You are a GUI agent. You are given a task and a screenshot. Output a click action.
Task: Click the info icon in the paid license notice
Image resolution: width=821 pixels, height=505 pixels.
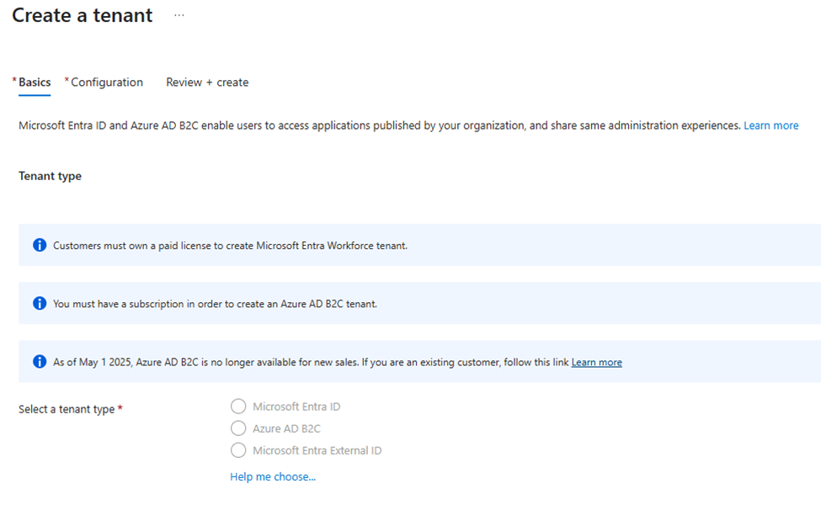[x=40, y=245]
